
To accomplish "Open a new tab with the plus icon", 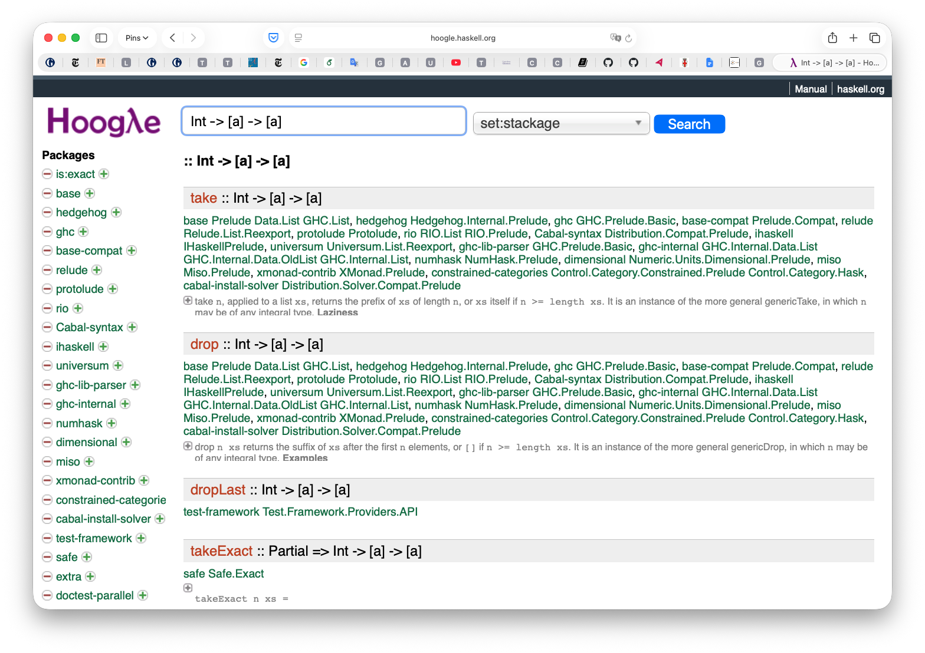I will [x=854, y=38].
